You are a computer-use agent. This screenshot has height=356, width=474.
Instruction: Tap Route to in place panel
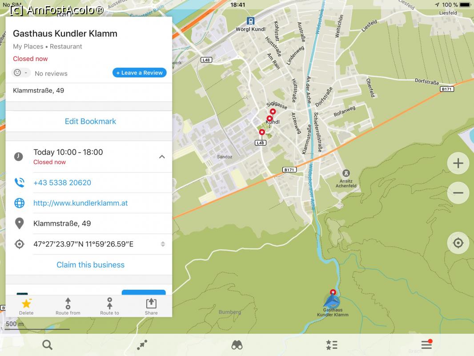pos(109,306)
